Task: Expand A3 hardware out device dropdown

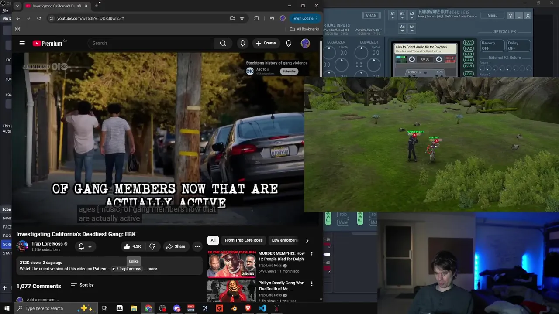Action: click(412, 16)
